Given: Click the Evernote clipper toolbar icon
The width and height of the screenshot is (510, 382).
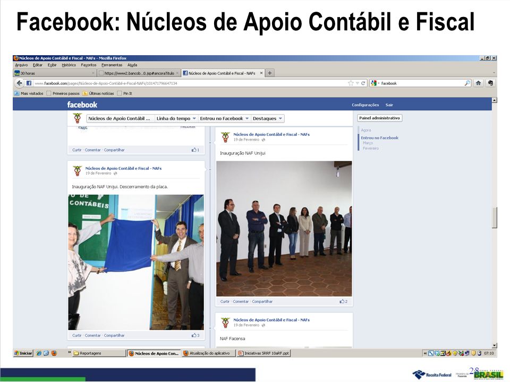Looking at the screenshot, I should point(490,83).
